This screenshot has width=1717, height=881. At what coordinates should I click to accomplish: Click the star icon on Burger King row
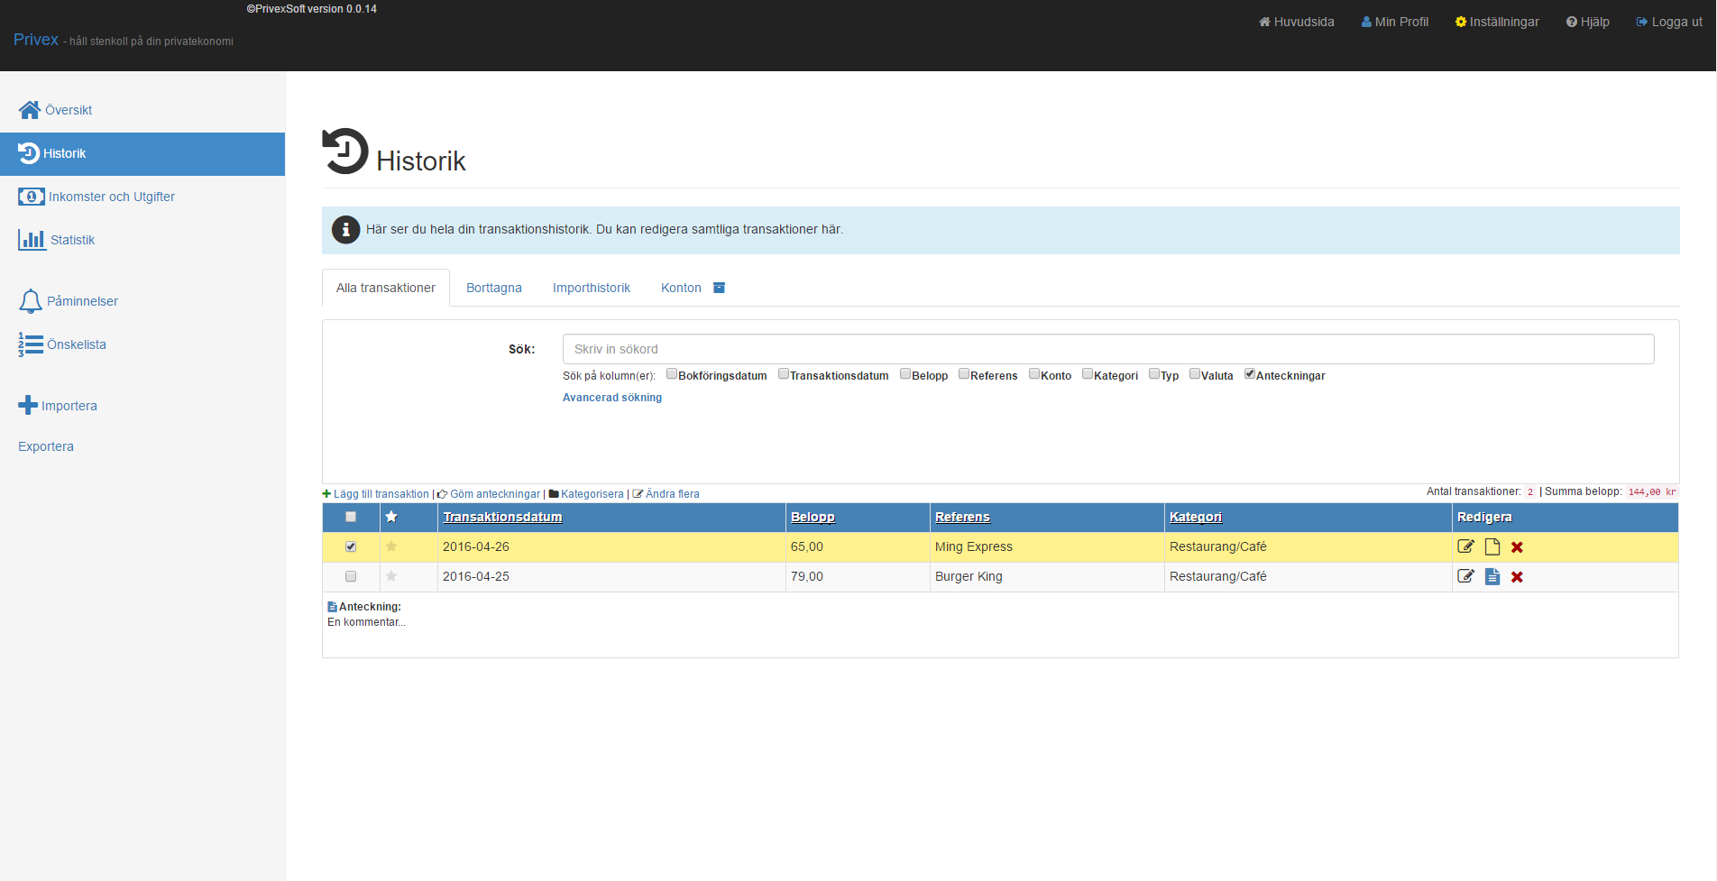(x=391, y=576)
